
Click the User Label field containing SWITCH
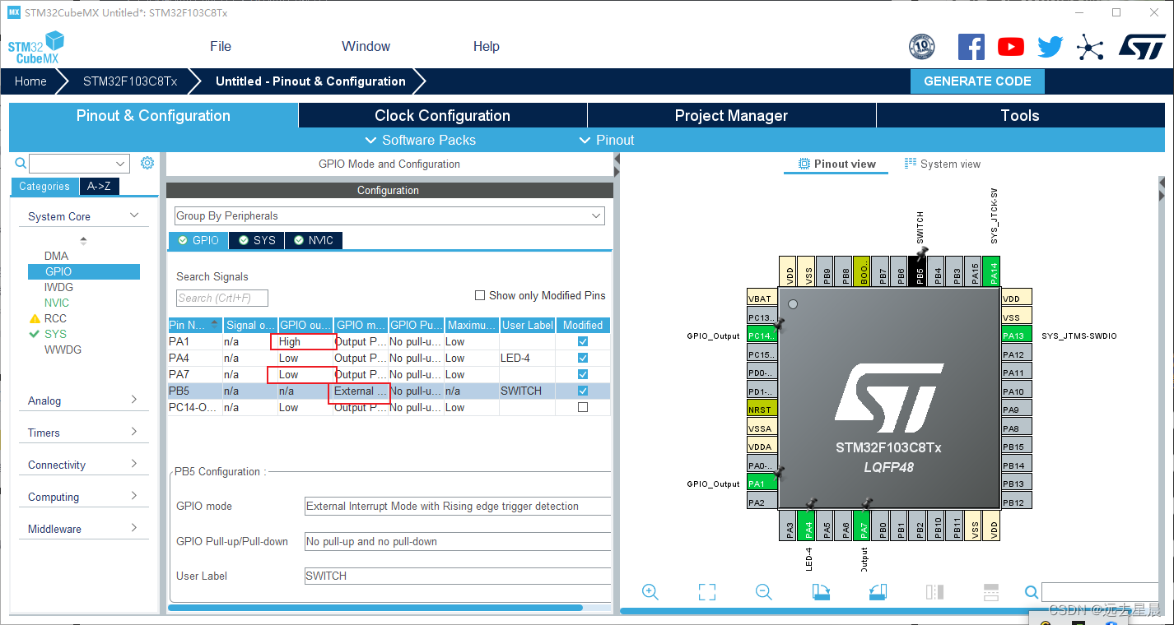click(458, 576)
